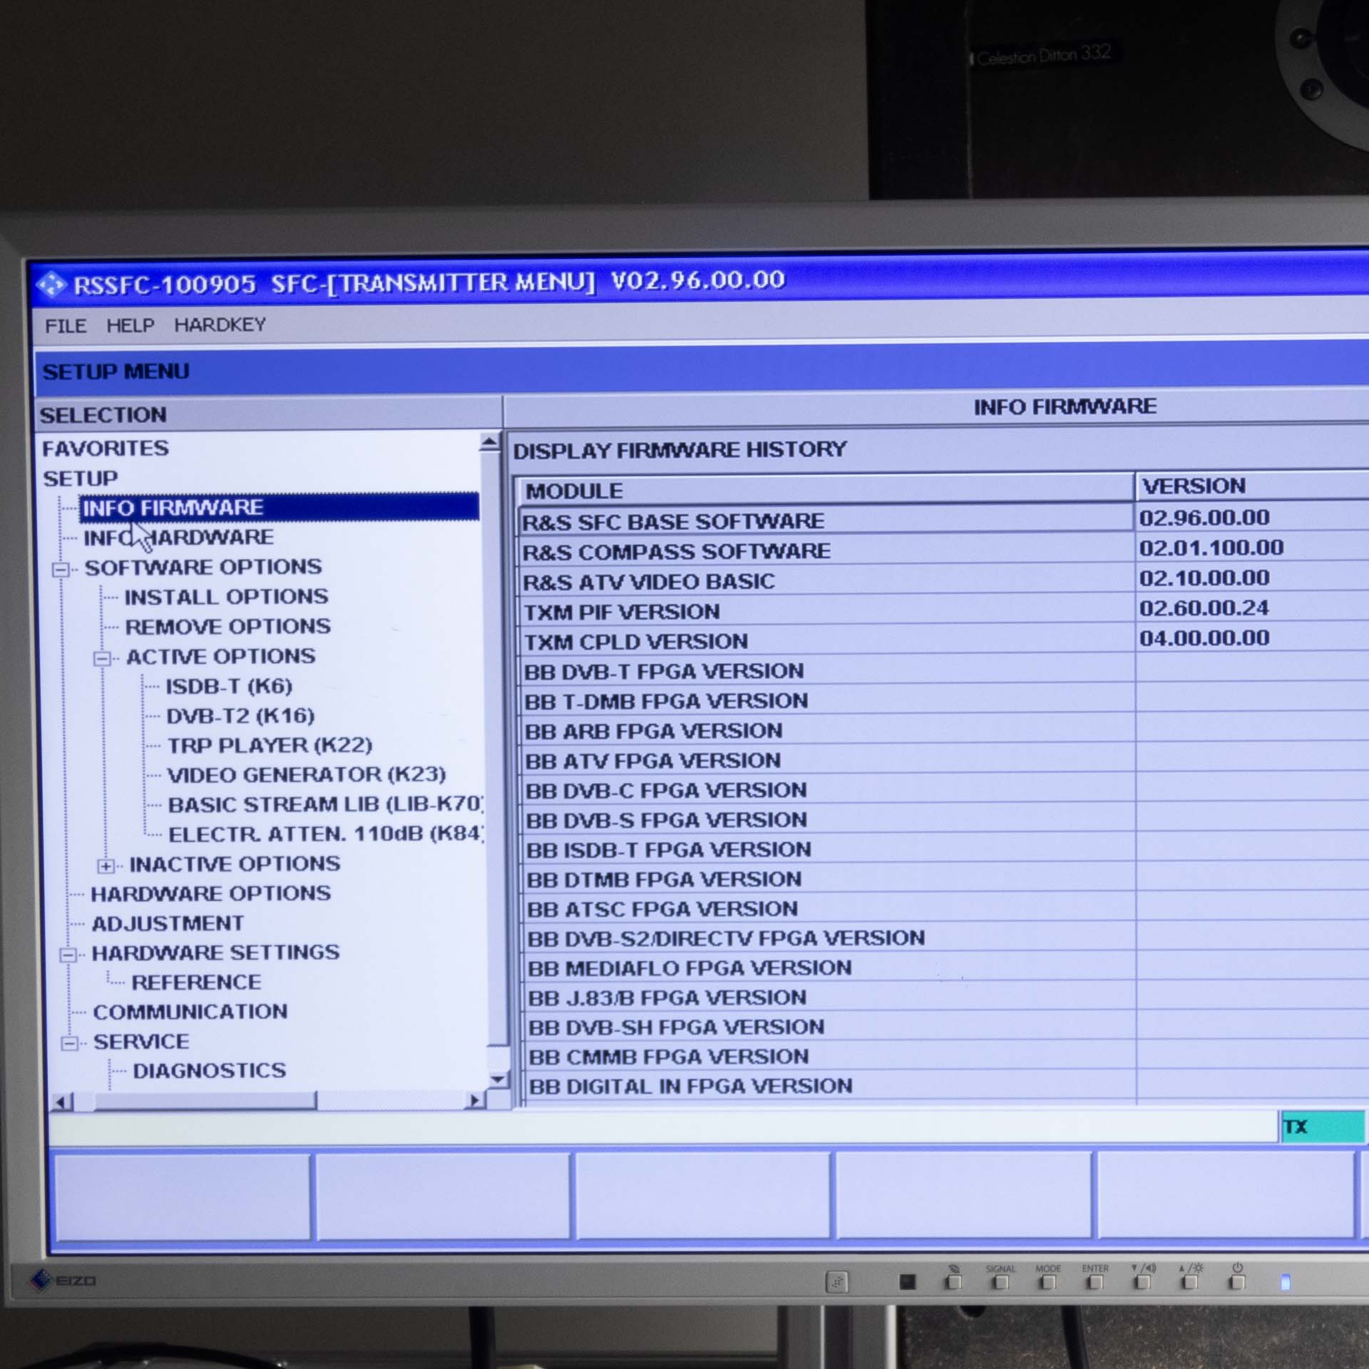Collapse the HARDWARE SETTINGS node
The image size is (1369, 1369).
(68, 955)
